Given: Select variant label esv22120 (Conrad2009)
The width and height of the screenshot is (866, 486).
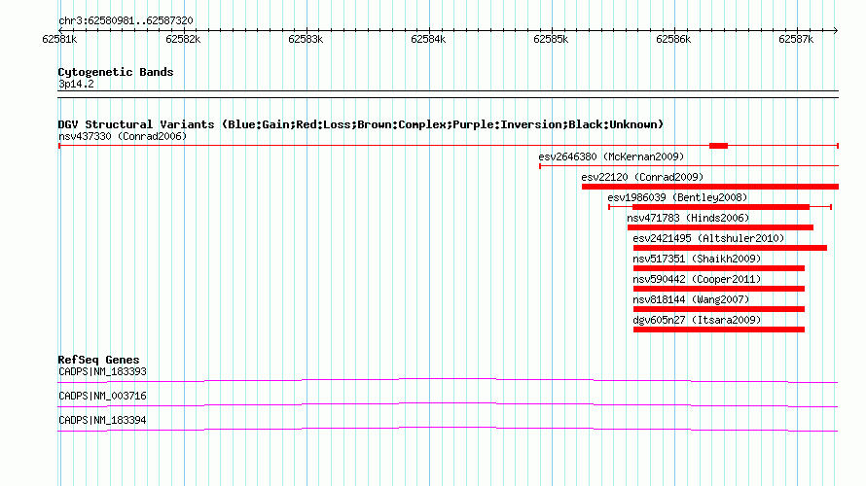Looking at the screenshot, I should click(x=642, y=177).
